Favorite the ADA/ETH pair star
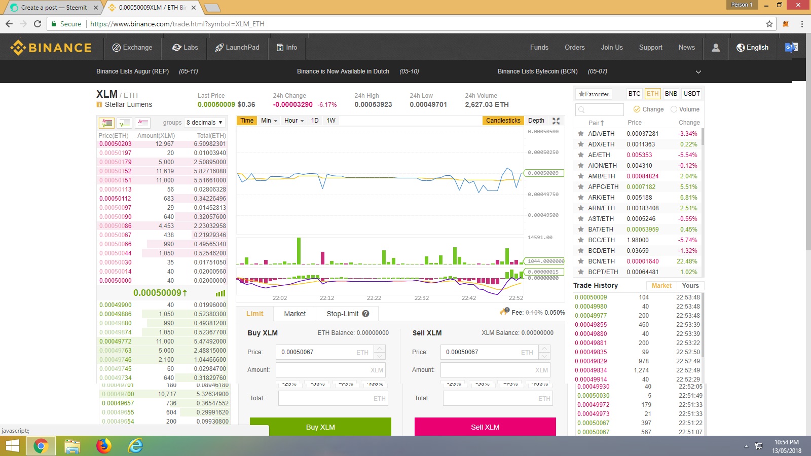The height and width of the screenshot is (456, 811). pyautogui.click(x=581, y=134)
